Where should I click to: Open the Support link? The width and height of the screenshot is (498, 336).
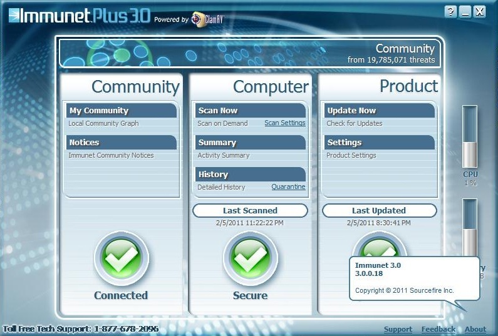coord(398,329)
